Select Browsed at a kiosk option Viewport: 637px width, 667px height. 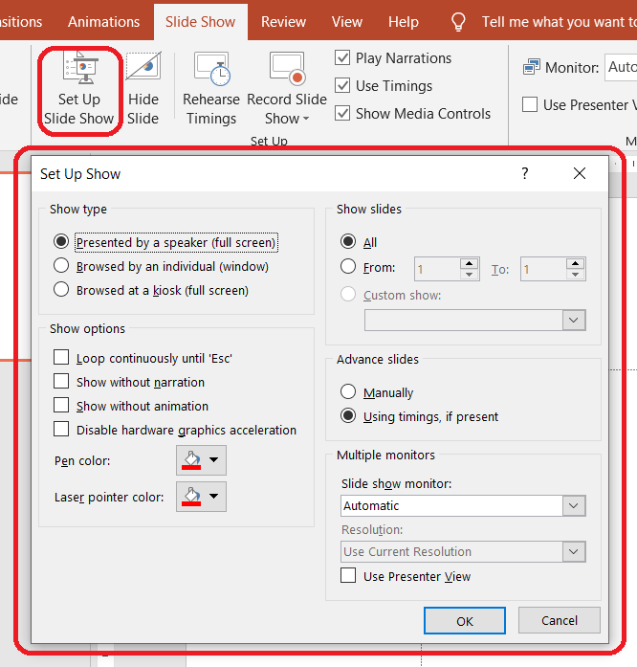pos(61,290)
